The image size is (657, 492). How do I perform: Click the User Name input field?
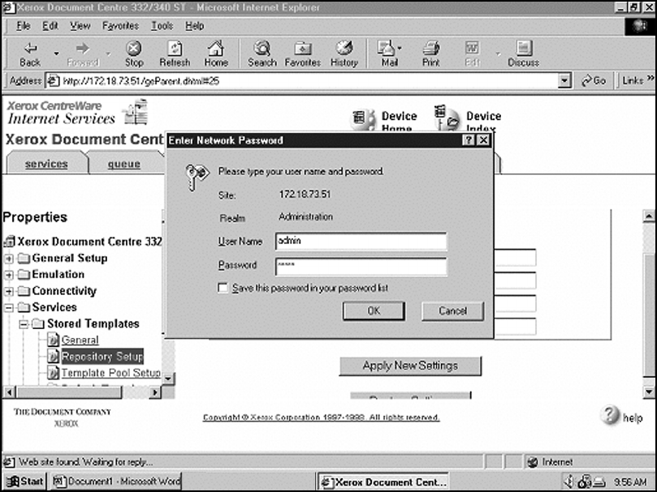coord(361,242)
